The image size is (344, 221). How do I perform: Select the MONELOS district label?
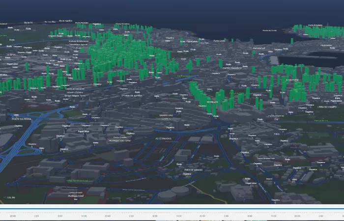coord(212,102)
